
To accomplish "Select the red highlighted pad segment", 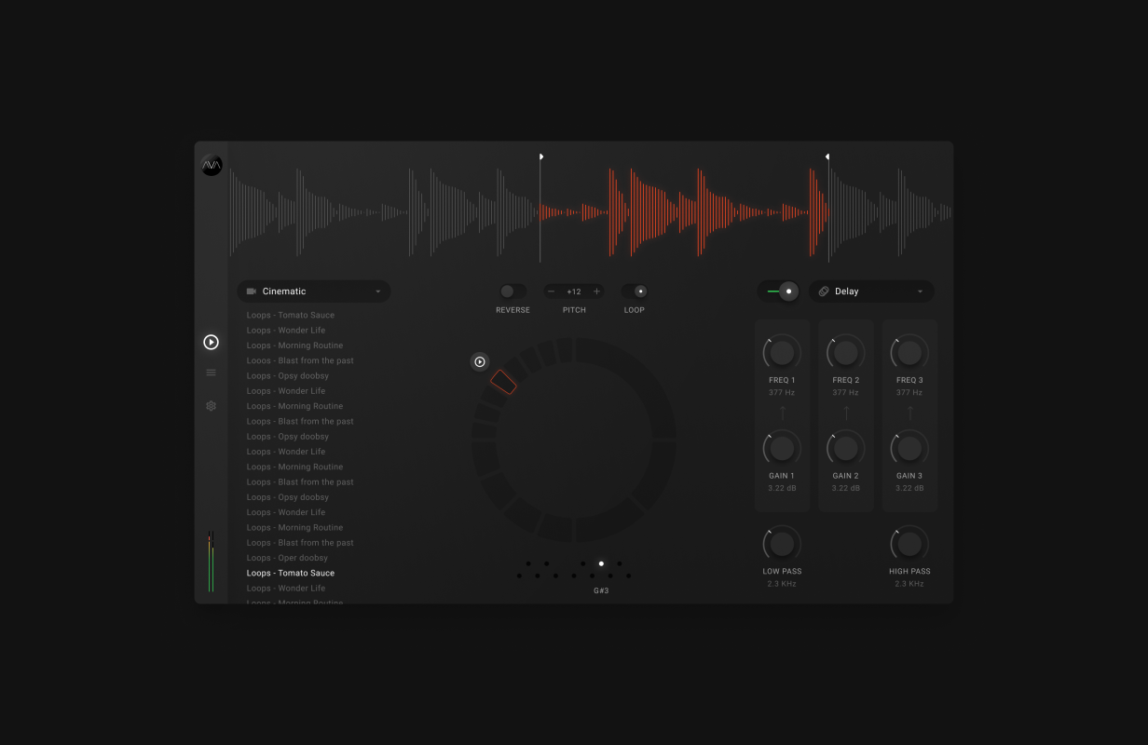I will pos(503,382).
